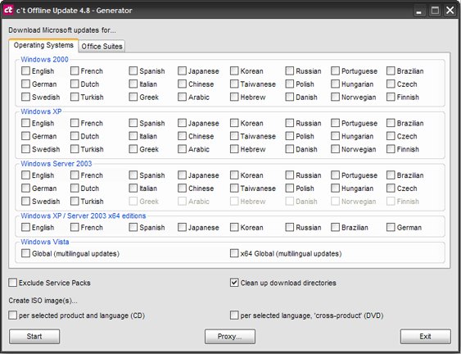
Task: Select the Operating Systems tab
Action: [x=43, y=45]
